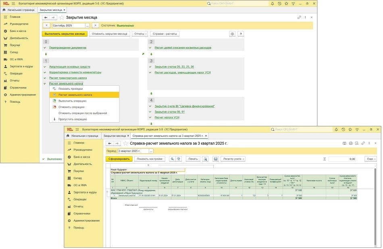Click the print preview icon next to Печать

[206, 159]
